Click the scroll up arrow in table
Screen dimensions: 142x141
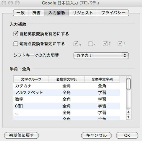point(128,112)
